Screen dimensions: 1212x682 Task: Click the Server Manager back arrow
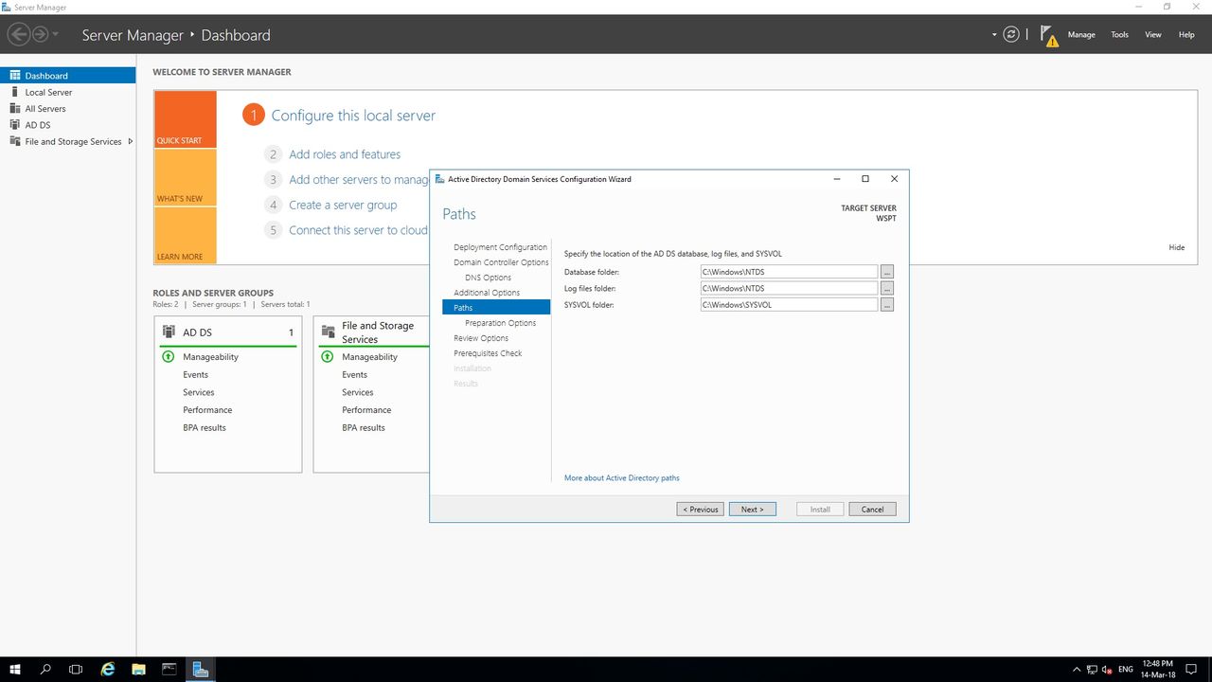coord(18,35)
